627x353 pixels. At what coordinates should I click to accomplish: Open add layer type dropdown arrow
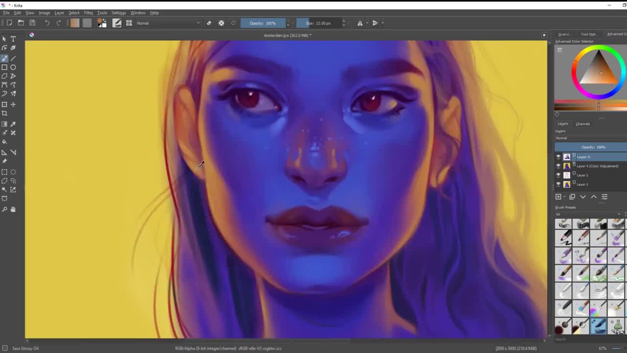pos(564,197)
